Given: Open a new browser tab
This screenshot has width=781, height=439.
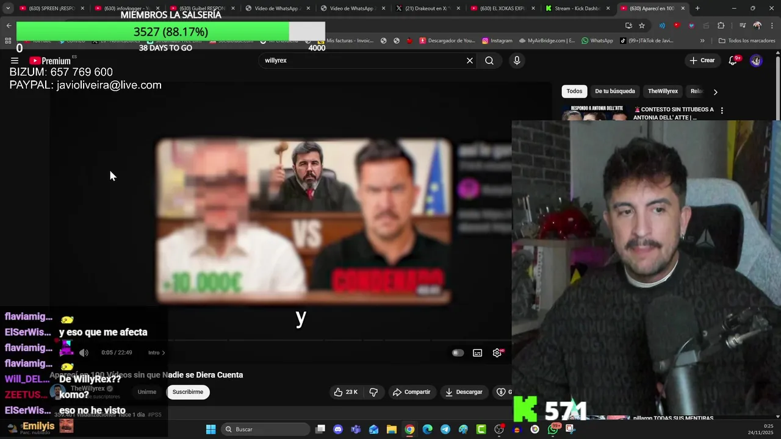Looking at the screenshot, I should coord(697,9).
